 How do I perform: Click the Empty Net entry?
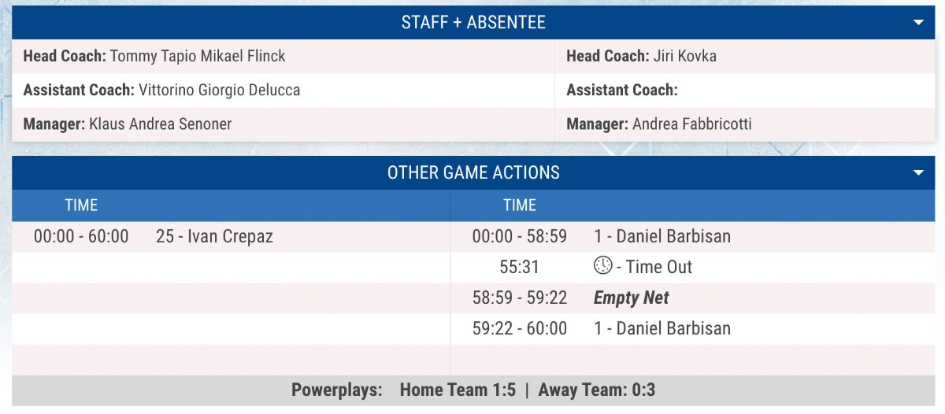click(631, 298)
